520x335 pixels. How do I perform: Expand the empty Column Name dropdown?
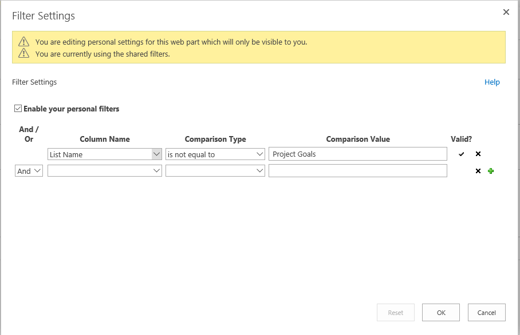[x=104, y=171]
